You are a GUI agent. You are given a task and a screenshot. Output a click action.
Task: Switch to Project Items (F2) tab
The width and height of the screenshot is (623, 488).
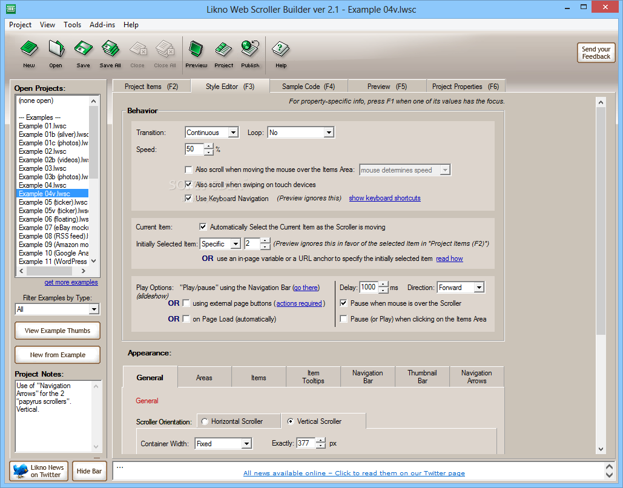click(151, 86)
